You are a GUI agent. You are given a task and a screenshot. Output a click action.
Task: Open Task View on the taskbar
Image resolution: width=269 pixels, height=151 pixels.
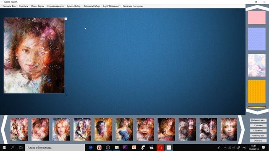coord(21,148)
